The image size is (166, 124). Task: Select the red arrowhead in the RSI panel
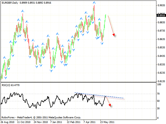(x=110, y=105)
